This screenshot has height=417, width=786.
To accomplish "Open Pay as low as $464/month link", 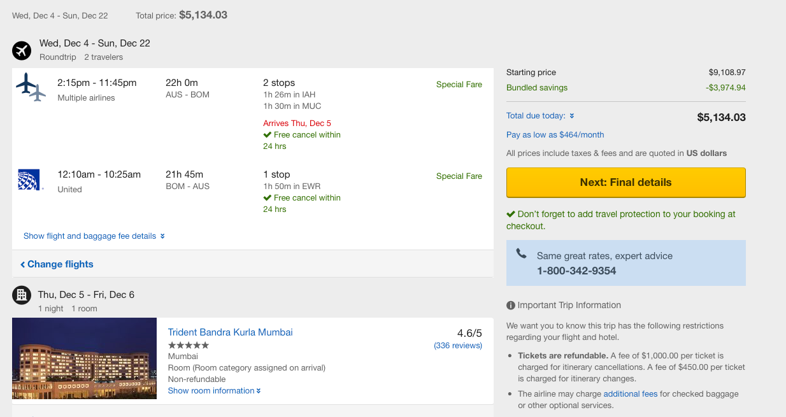I will 555,135.
